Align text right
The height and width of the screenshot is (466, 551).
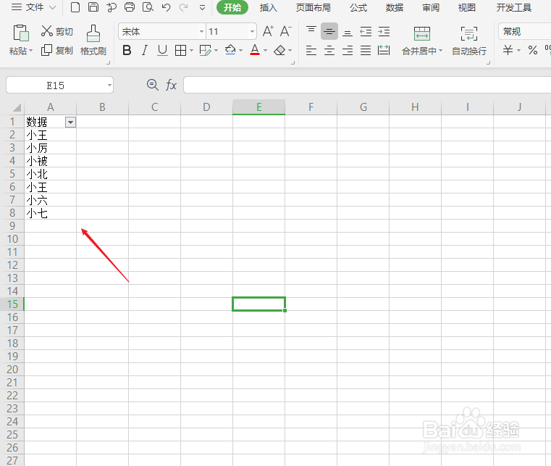click(348, 50)
